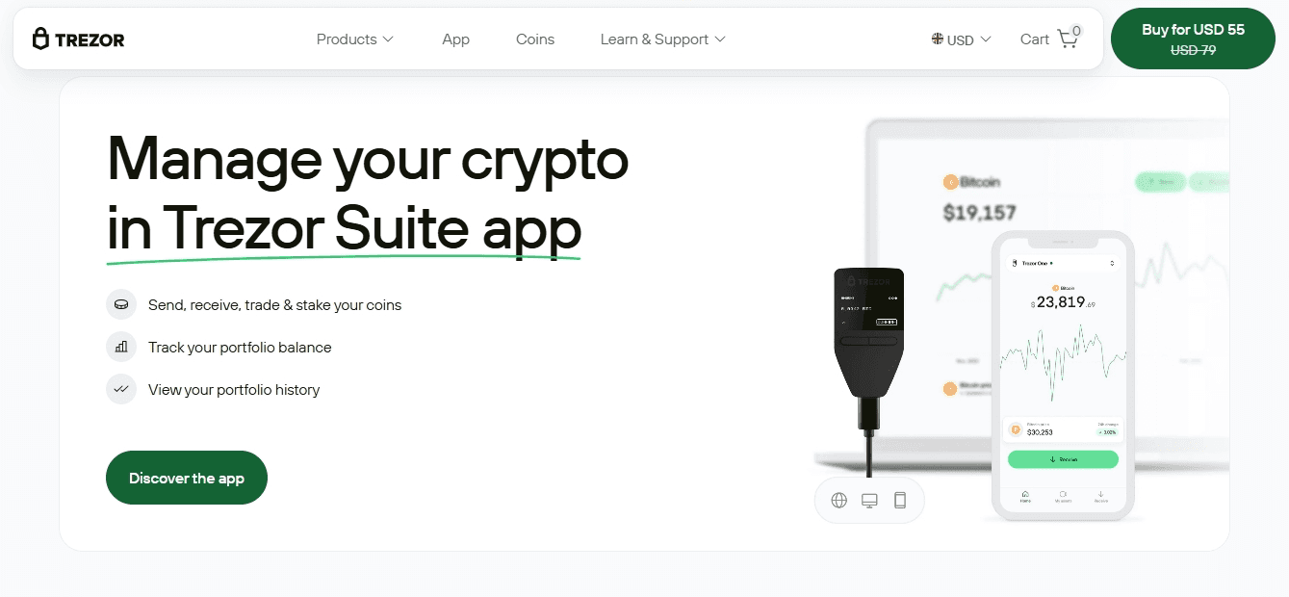The height and width of the screenshot is (597, 1289).
Task: Open the USD currency selector
Action: tap(961, 39)
